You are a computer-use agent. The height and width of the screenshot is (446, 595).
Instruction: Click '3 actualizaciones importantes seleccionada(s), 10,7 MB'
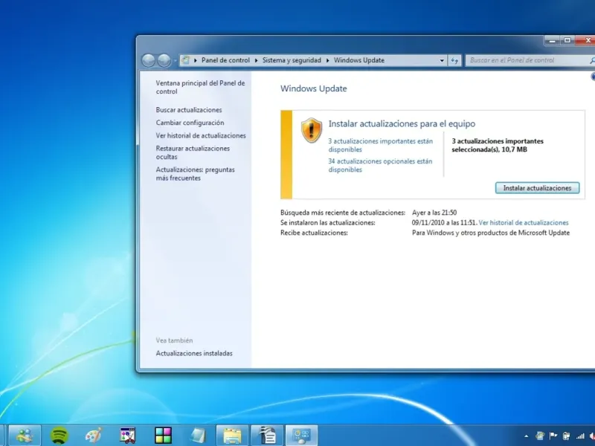point(498,145)
